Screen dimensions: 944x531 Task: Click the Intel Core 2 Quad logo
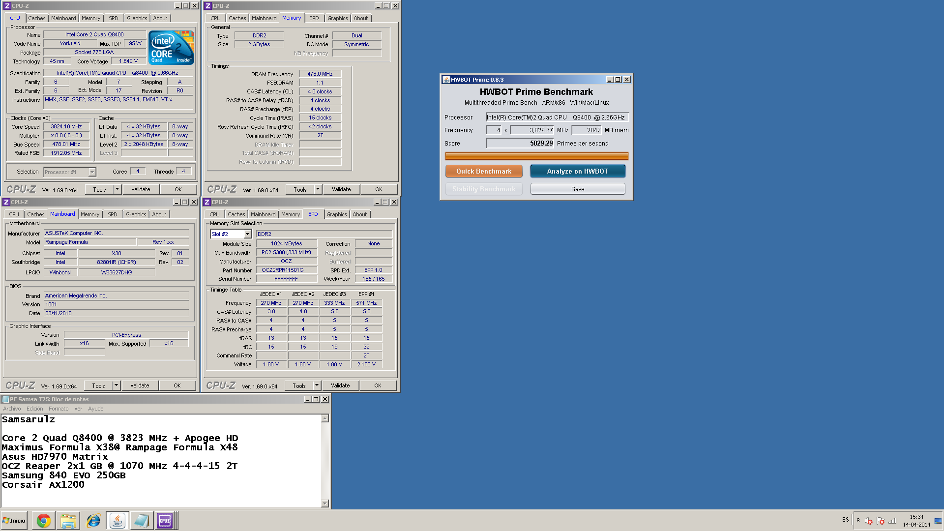[x=171, y=48]
